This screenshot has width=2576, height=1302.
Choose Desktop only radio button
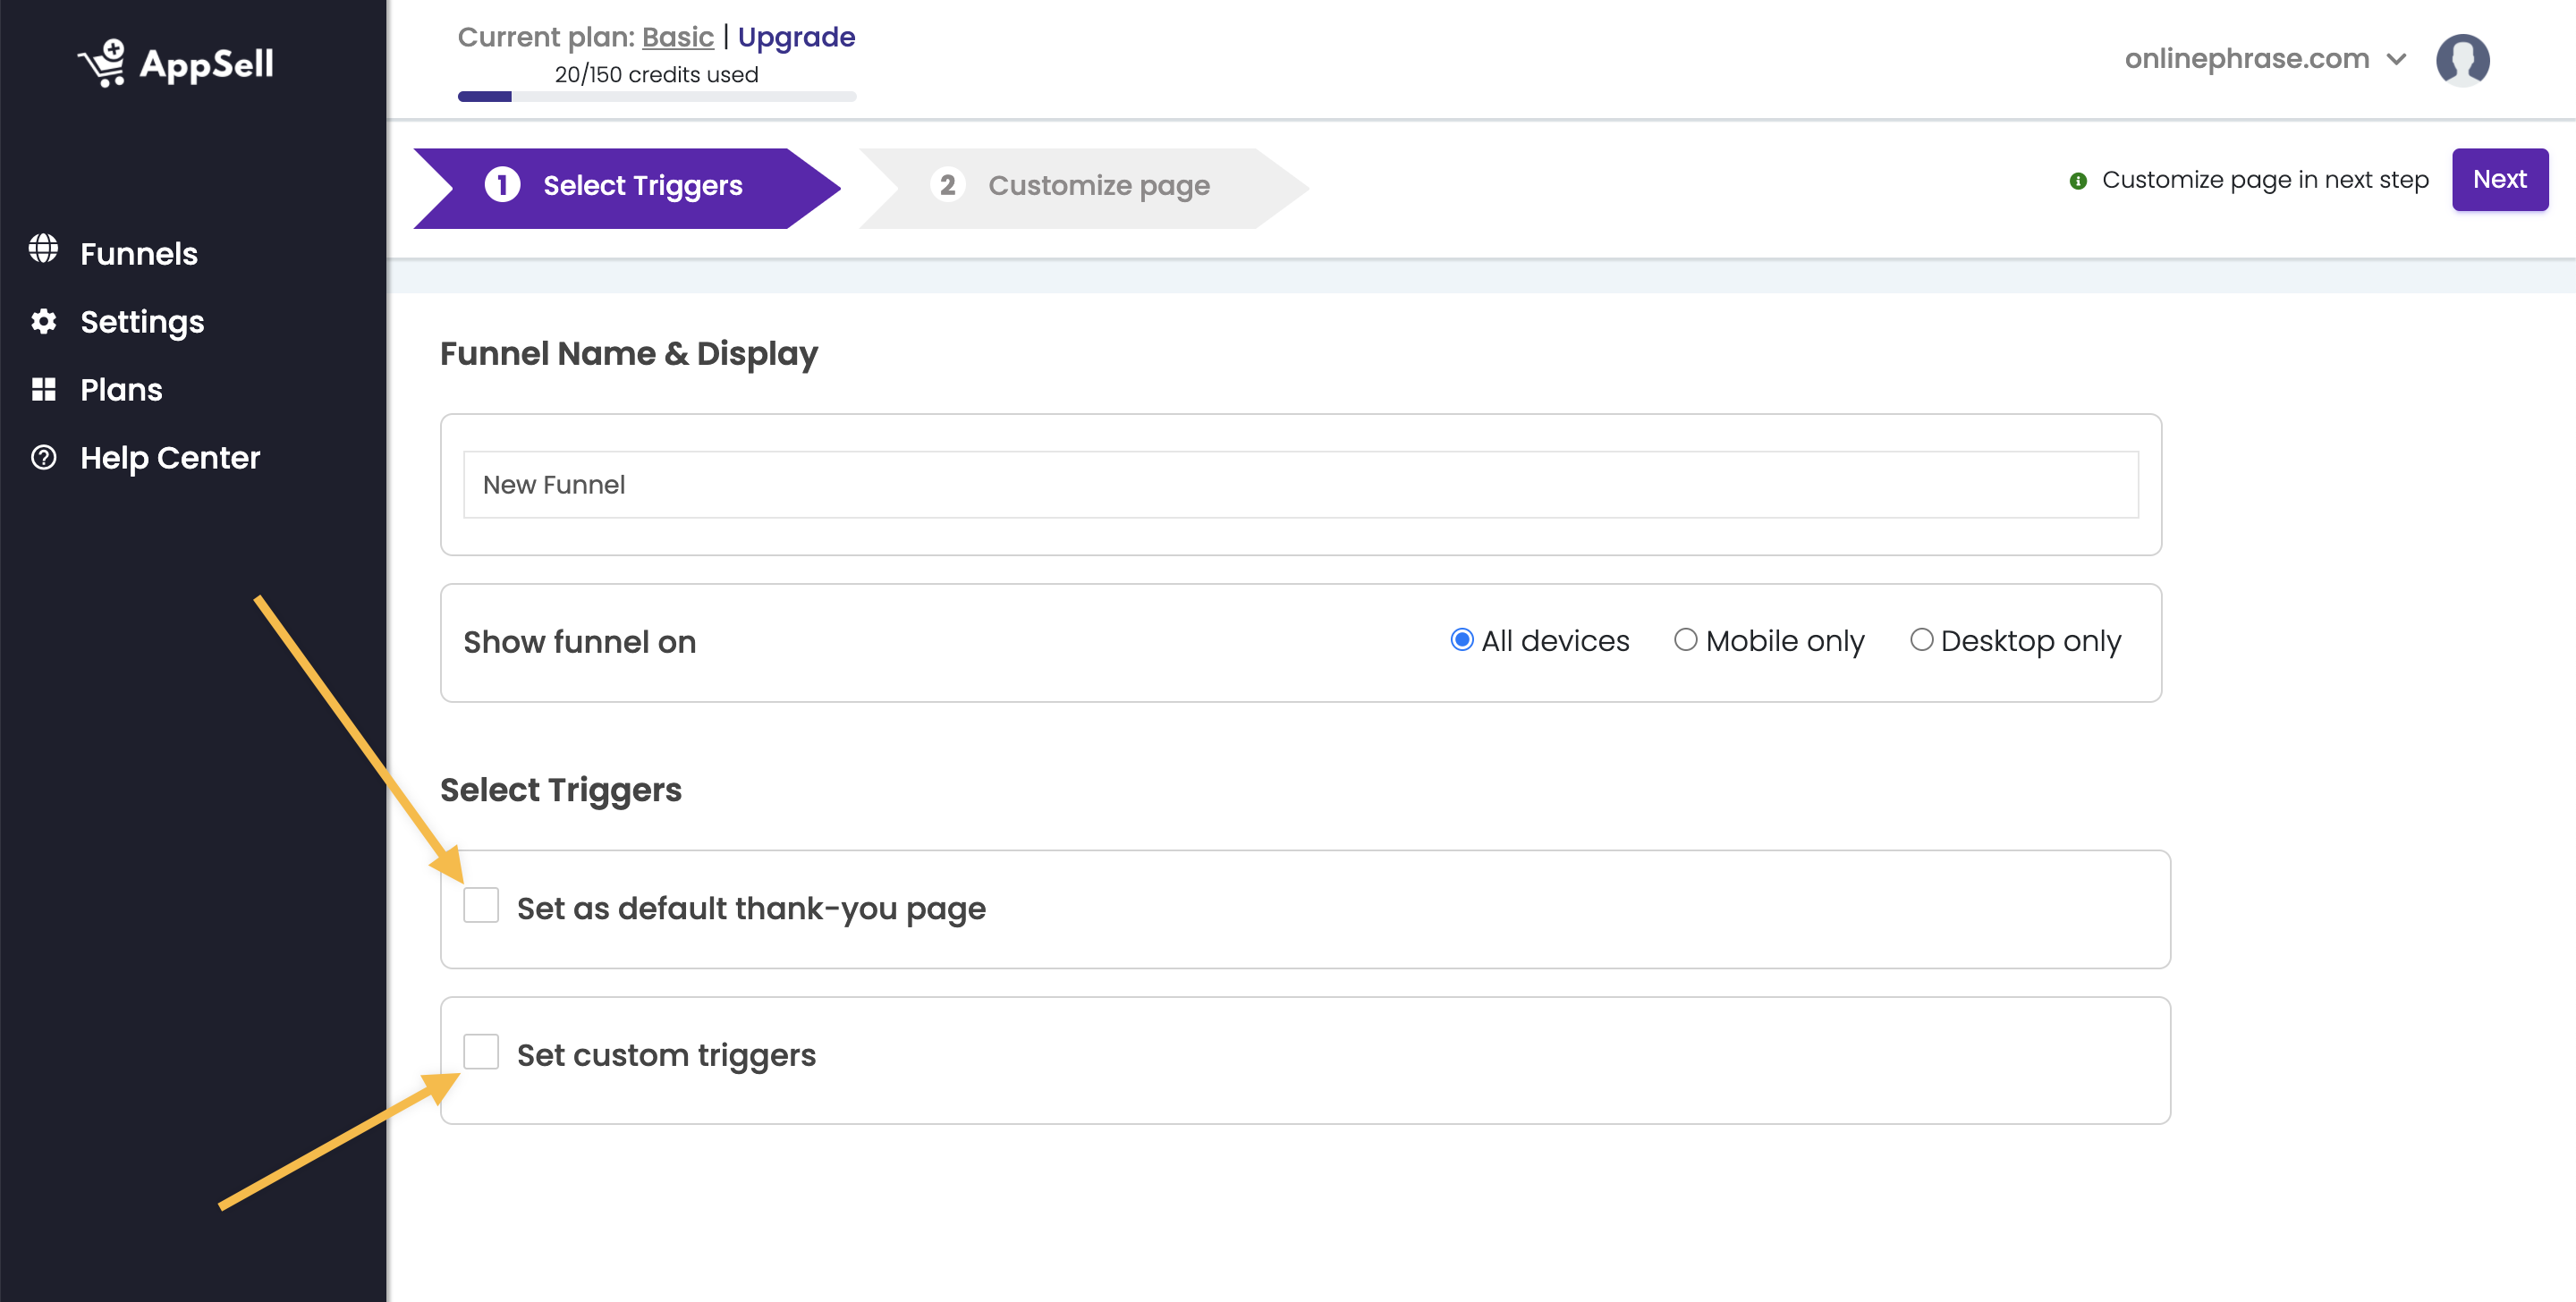point(1921,639)
